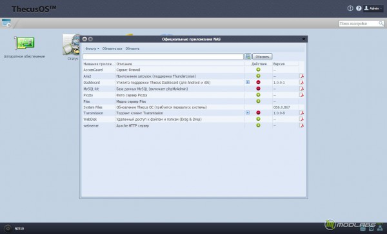Install AccessGuard with green plus icon
387x234 pixels.
point(258,70)
